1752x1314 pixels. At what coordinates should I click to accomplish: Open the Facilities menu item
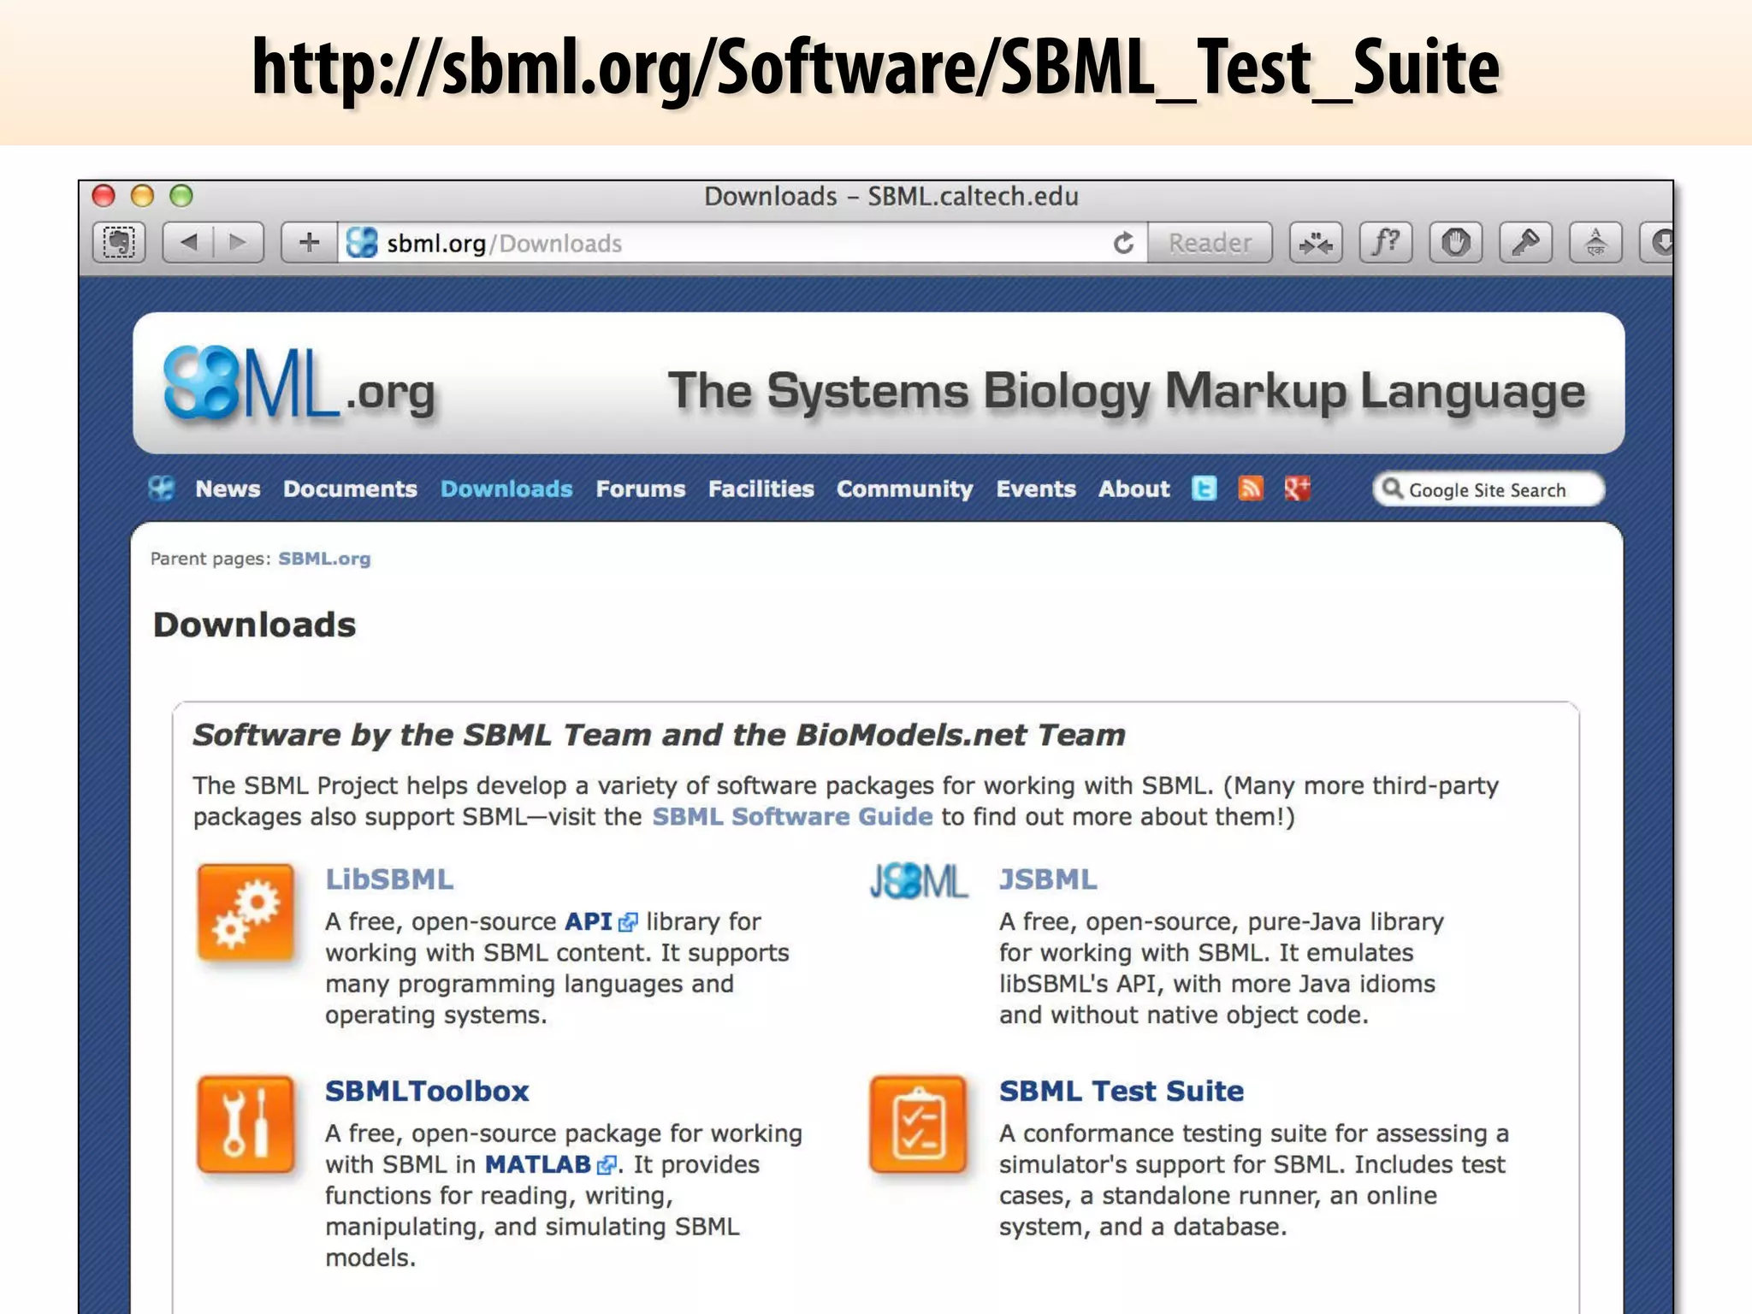tap(761, 489)
